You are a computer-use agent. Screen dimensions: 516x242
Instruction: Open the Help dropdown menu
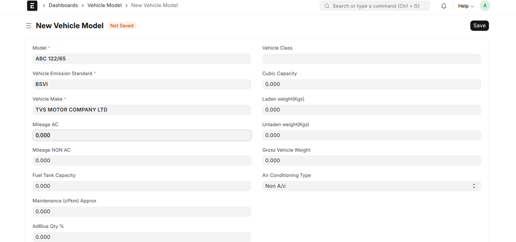click(x=466, y=6)
